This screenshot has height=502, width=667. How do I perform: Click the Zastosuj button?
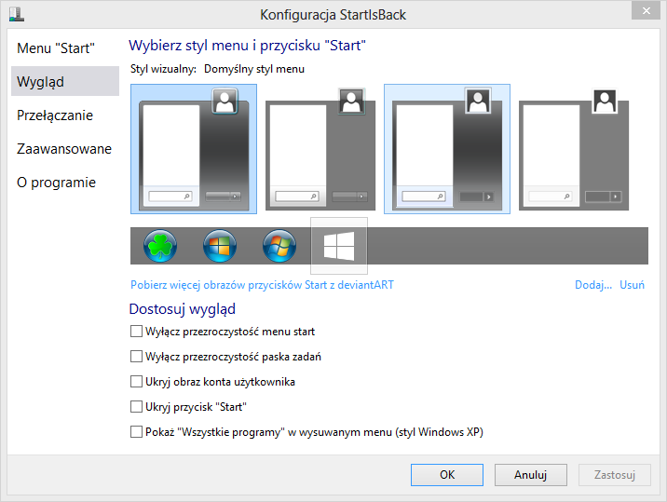point(615,475)
